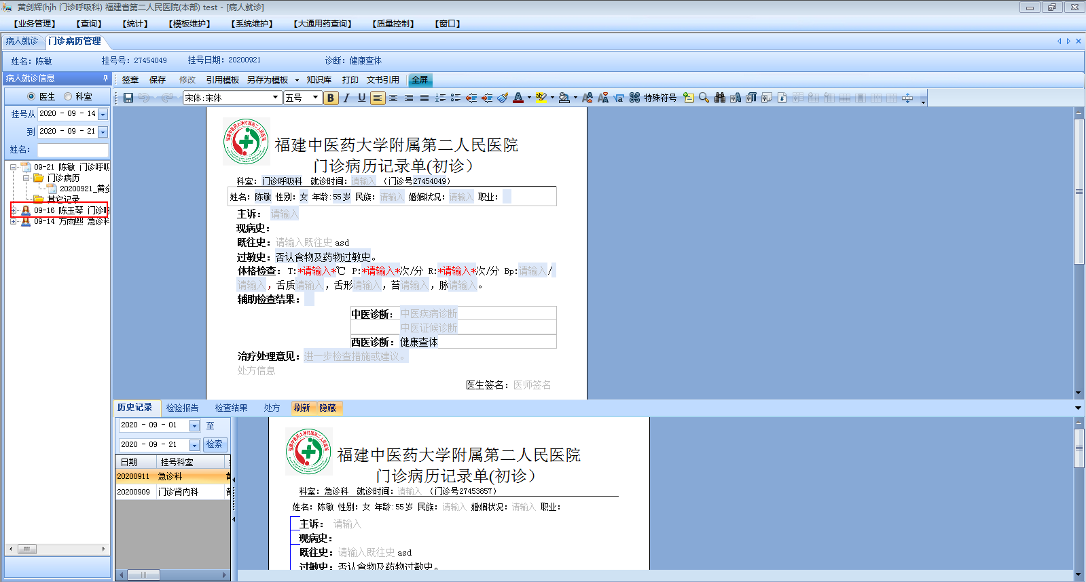1086x582 pixels.
Task: Click the paragraph mark with letter A icon
Action: coord(736,98)
